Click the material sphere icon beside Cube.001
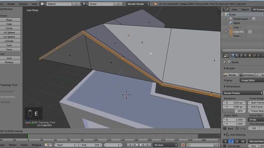 pyautogui.click(x=250, y=32)
